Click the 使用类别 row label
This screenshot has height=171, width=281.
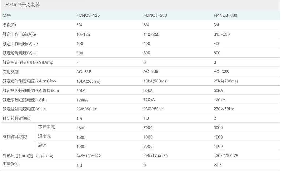pos(11,72)
